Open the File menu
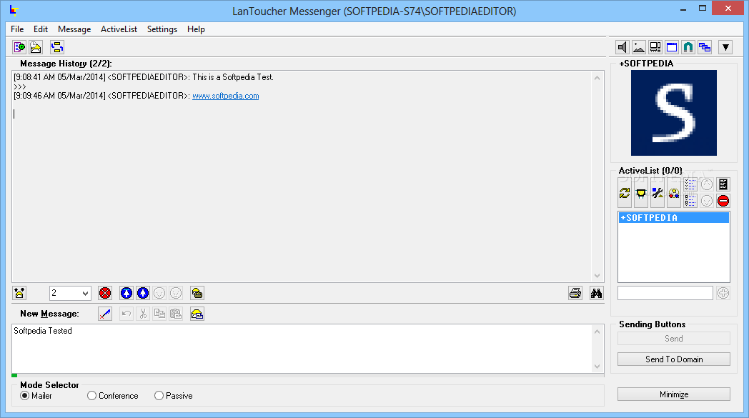Image resolution: width=749 pixels, height=418 pixels. tap(17, 29)
